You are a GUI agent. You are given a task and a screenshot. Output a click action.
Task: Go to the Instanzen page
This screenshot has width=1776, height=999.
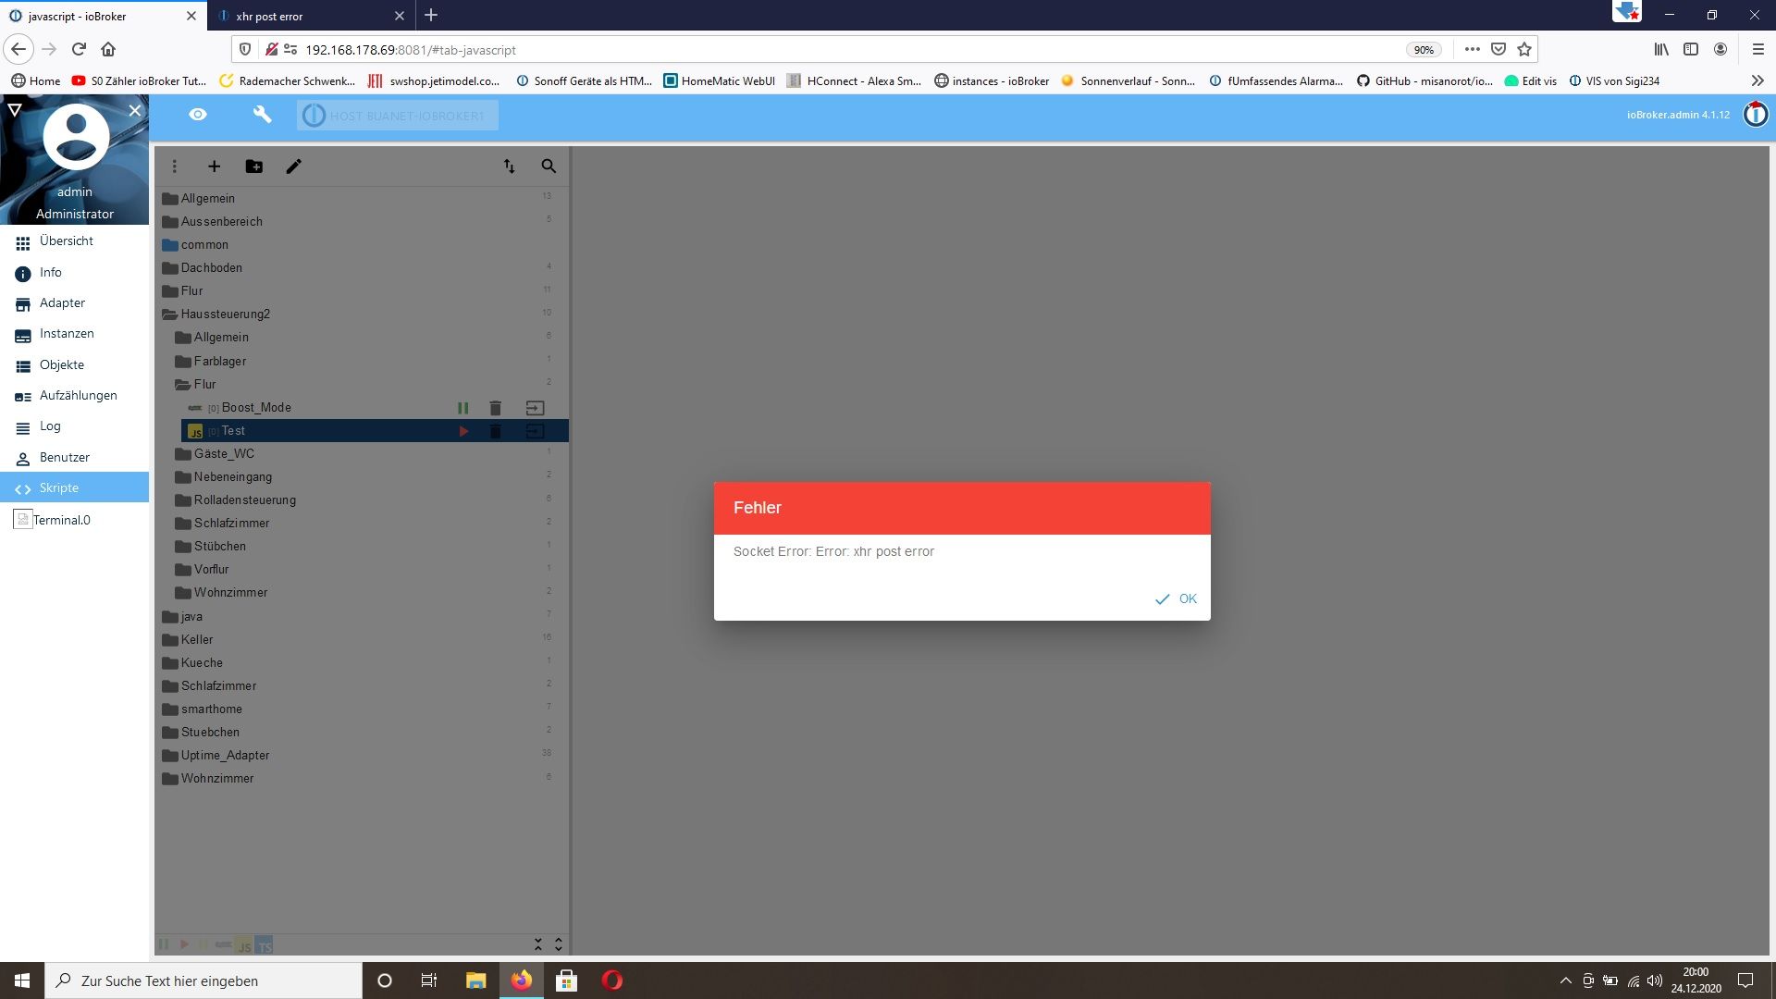[x=74, y=334]
